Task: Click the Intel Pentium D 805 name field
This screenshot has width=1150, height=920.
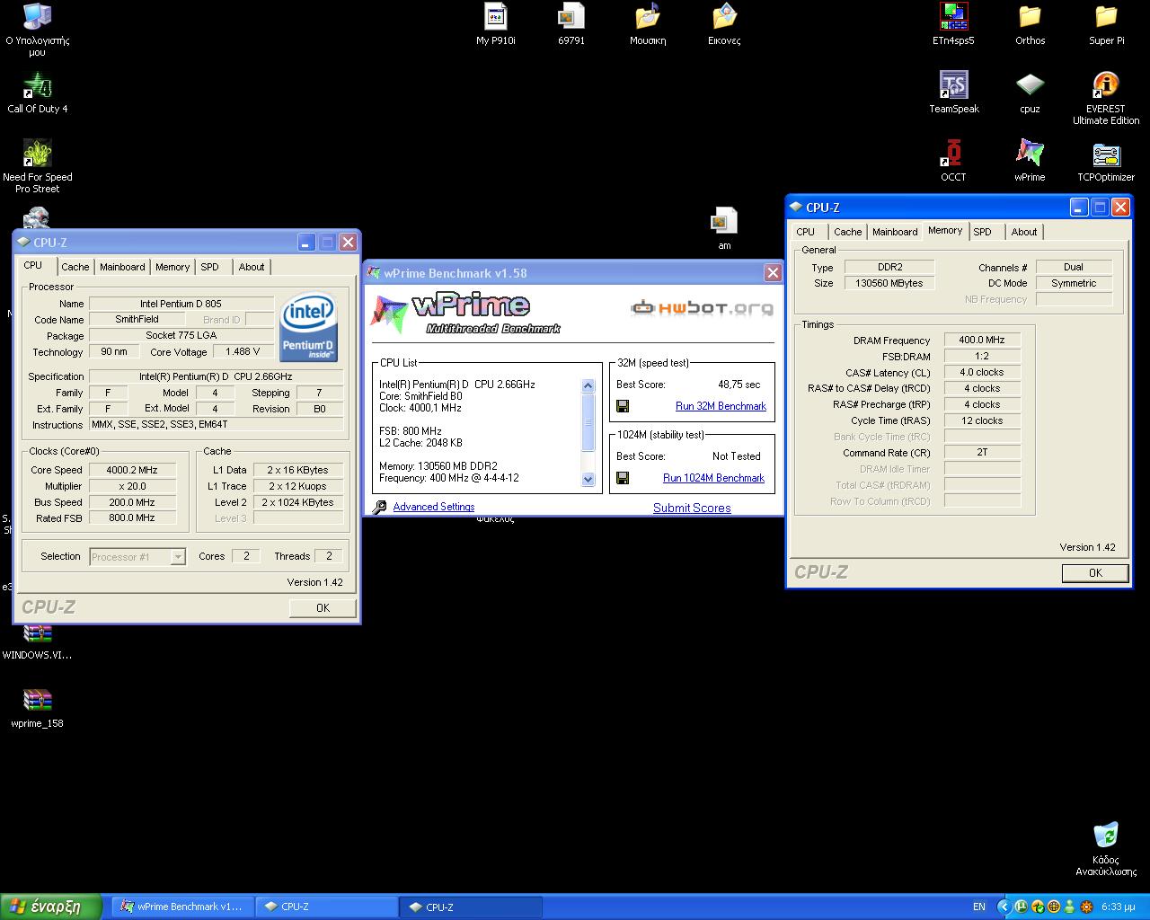Action: (181, 304)
